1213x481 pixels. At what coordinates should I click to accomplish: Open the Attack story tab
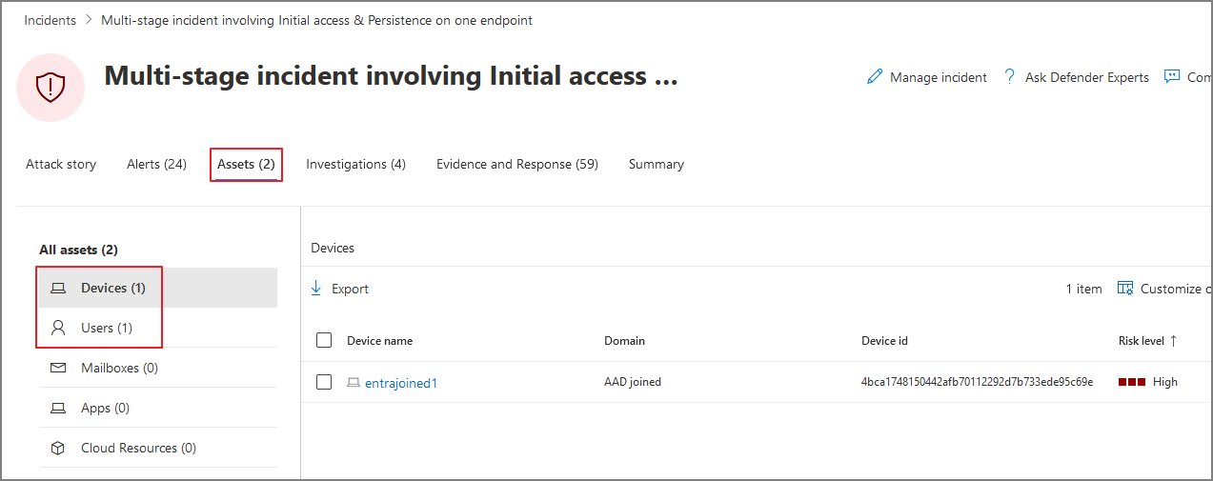pyautogui.click(x=61, y=164)
